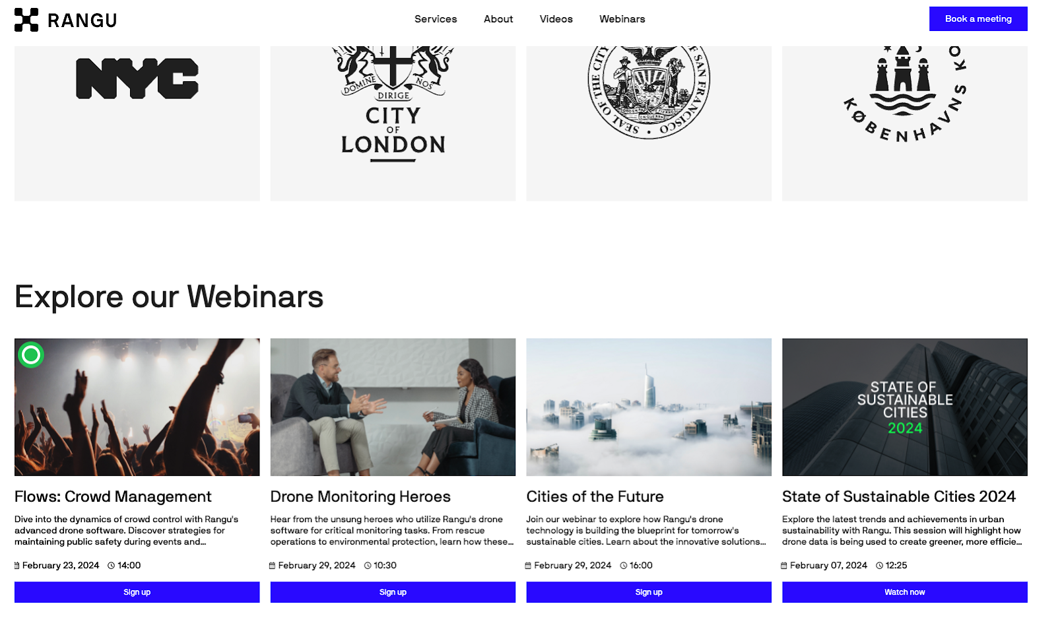Click the clock icon beside 12:25
Screen dimensions: 1056x641
879,566
